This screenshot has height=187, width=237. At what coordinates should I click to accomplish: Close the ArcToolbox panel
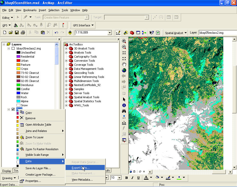(118, 39)
